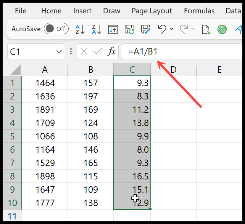
Task: Sort descending Z to A
Action: tap(97, 29)
